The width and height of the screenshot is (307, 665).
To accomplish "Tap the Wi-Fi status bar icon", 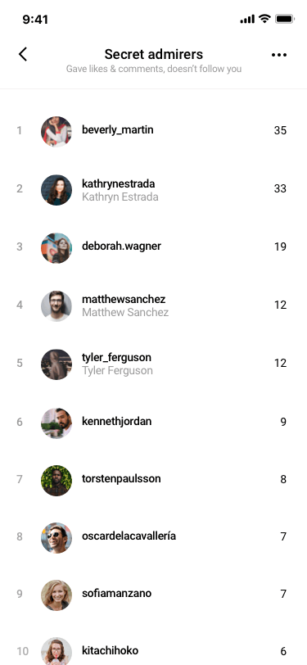I will pos(264,19).
